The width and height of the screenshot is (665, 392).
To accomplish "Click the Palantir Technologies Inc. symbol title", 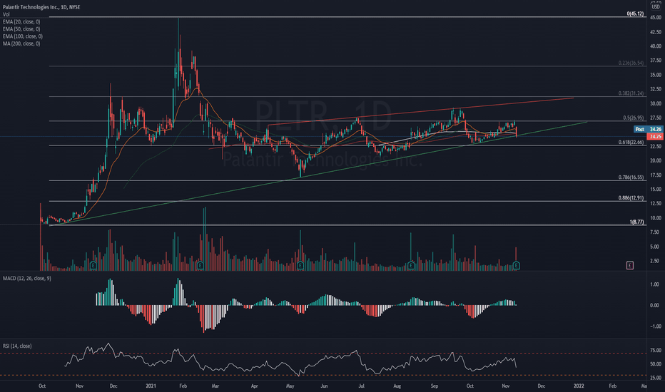I will point(41,7).
